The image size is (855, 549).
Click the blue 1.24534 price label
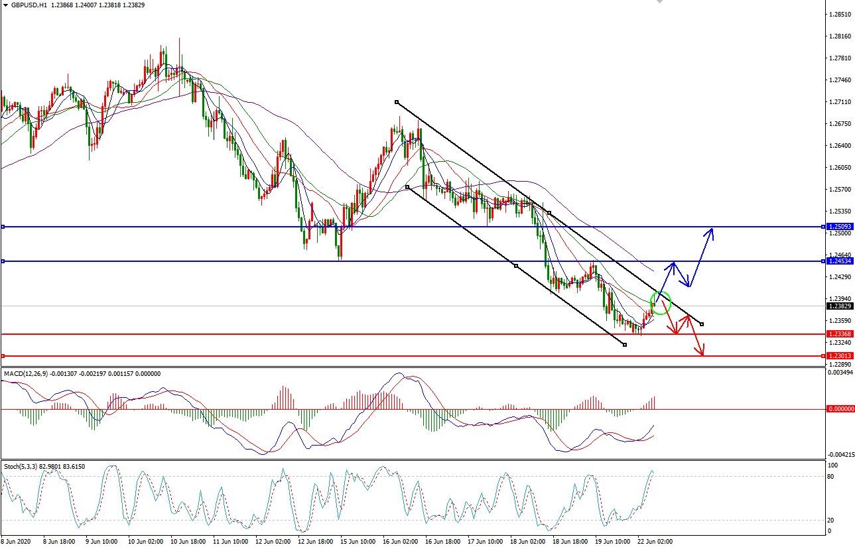click(840, 261)
